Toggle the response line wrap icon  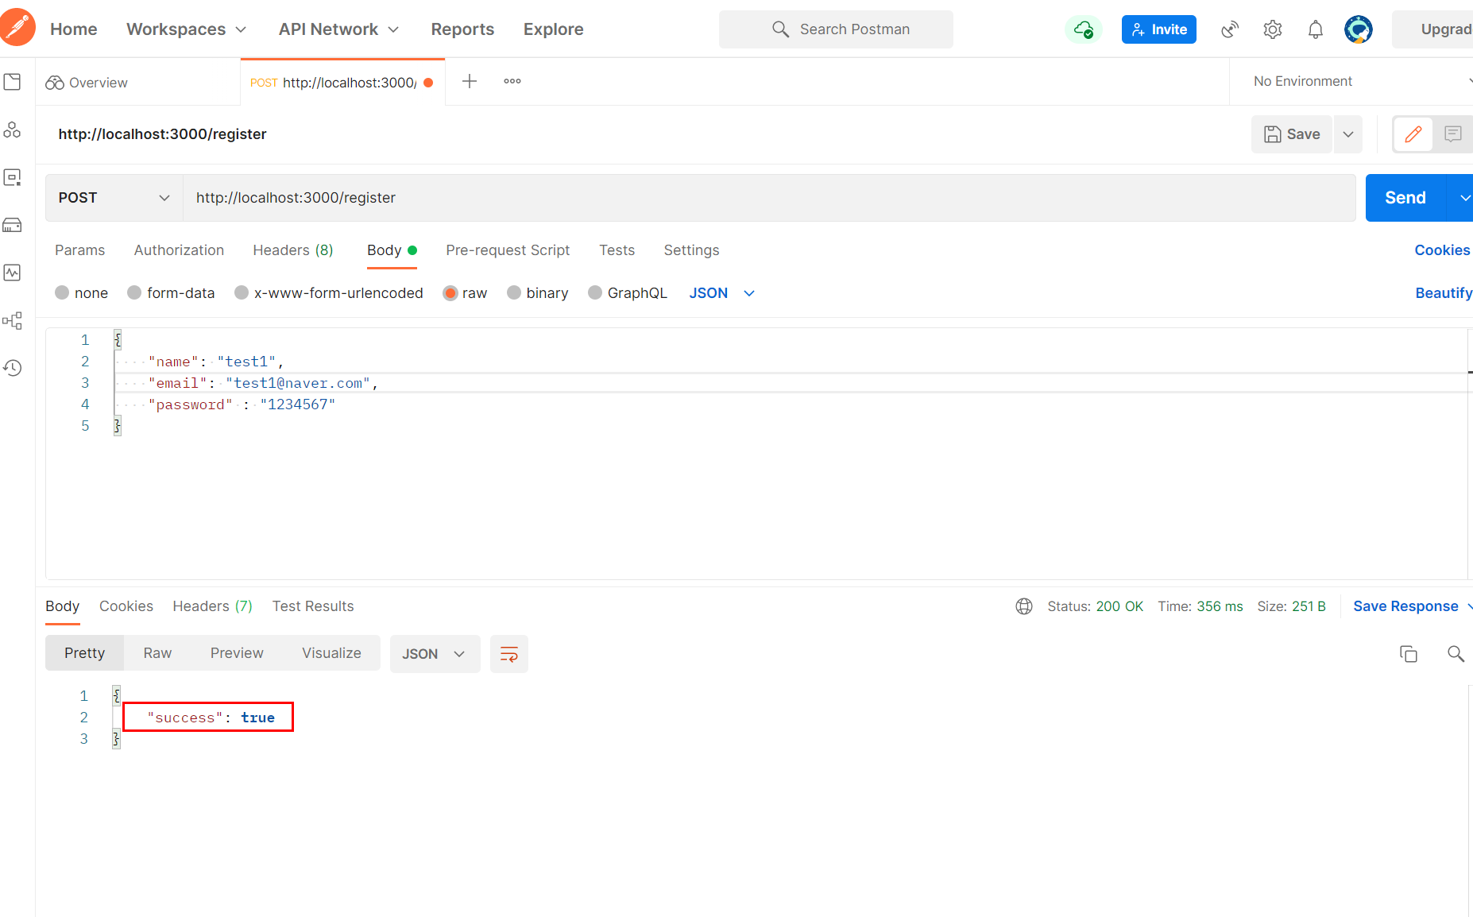[x=509, y=654]
